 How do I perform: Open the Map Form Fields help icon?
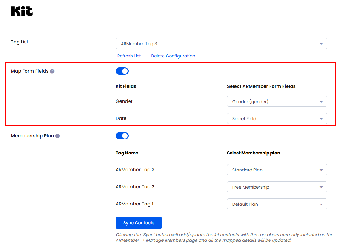click(x=52, y=71)
